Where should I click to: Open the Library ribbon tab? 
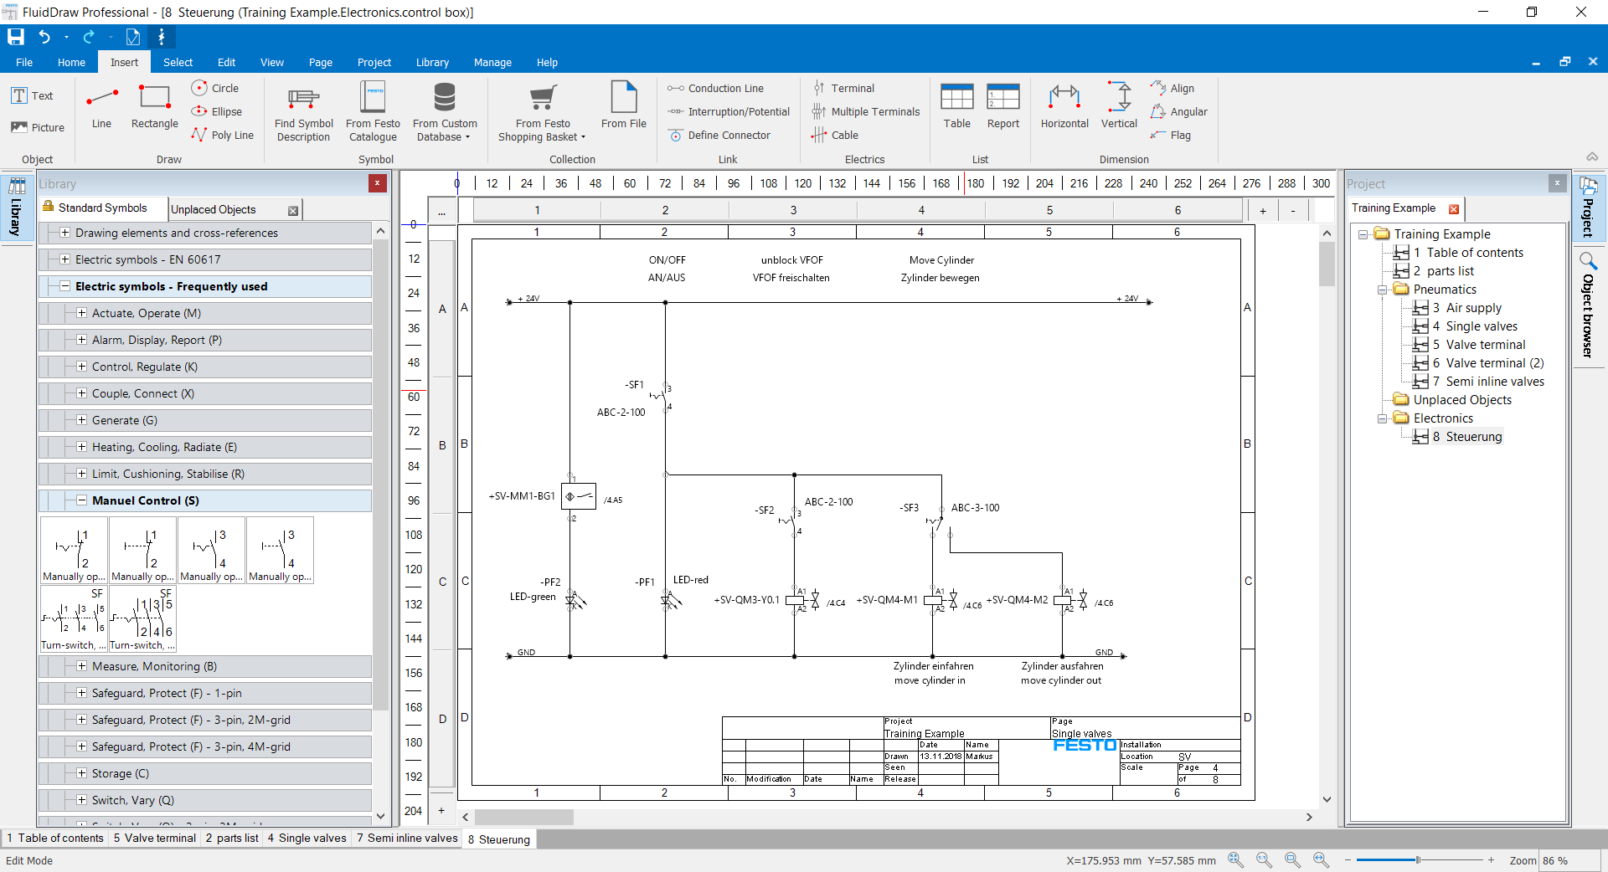pyautogui.click(x=432, y=63)
